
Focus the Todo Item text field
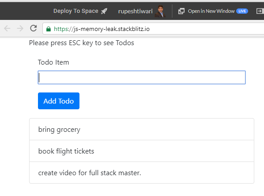[x=142, y=77]
